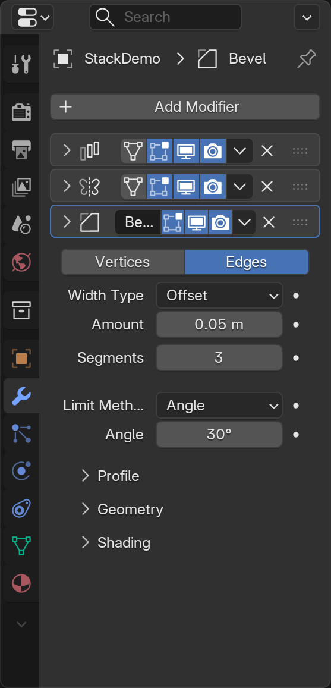This screenshot has height=688, width=331.
Task: Click the Array modifier icon
Action: tap(90, 150)
